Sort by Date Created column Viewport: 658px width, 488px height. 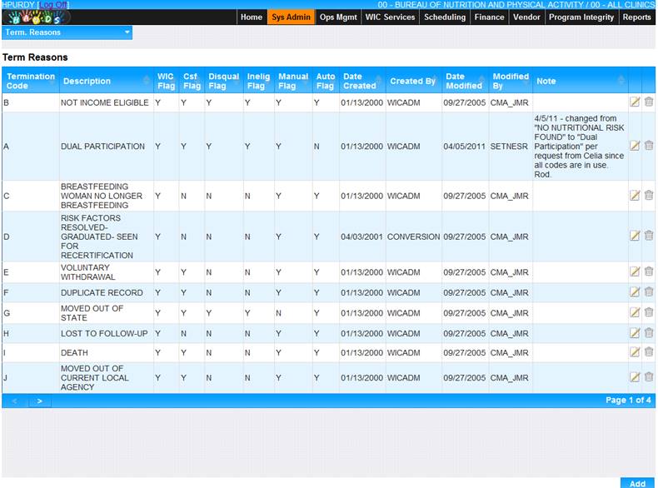click(x=362, y=81)
